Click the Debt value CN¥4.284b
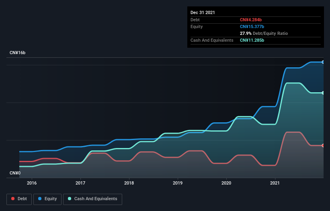Screen dimensions: 330x211 point(251,20)
